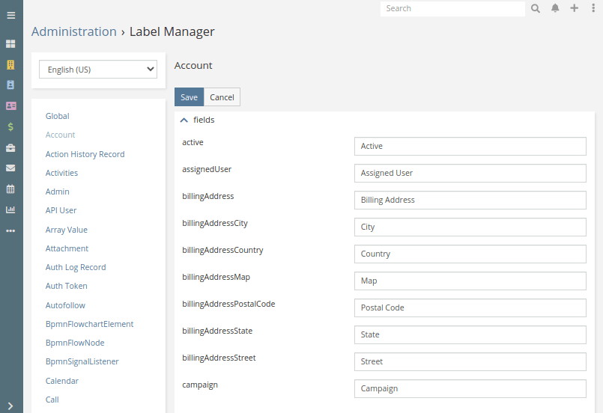Open quick create plus icon
This screenshot has height=413, width=603.
[x=574, y=8]
